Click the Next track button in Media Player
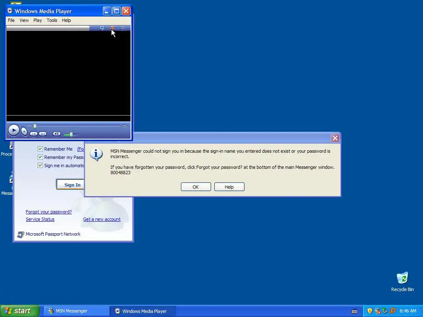 click(x=43, y=134)
